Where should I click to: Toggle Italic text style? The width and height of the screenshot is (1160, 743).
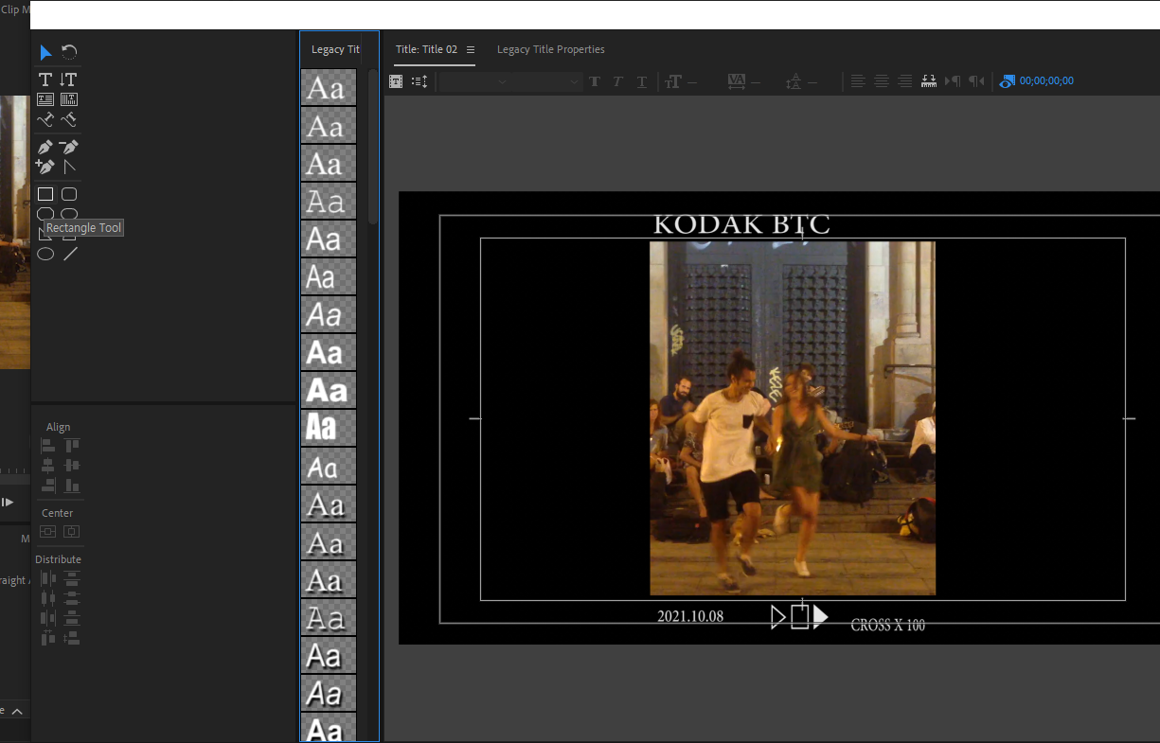pyautogui.click(x=617, y=81)
